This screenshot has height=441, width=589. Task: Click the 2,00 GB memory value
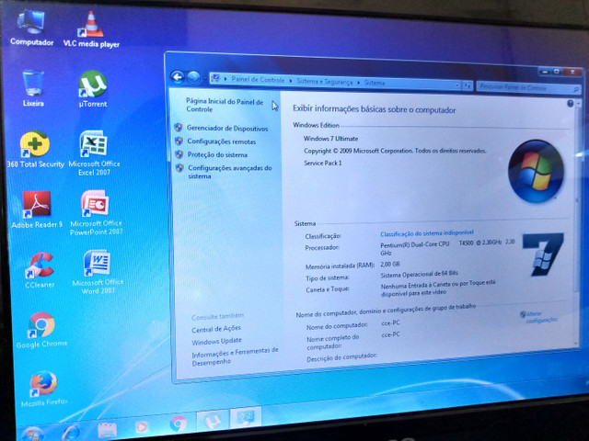tap(390, 264)
